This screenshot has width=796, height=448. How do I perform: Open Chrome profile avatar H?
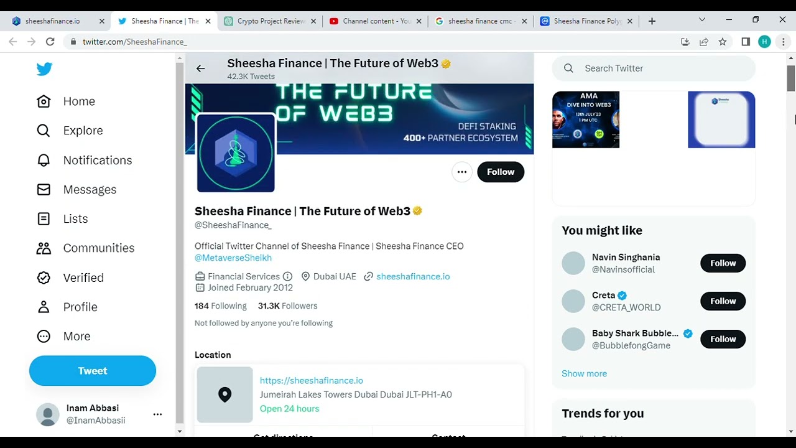coord(765,42)
